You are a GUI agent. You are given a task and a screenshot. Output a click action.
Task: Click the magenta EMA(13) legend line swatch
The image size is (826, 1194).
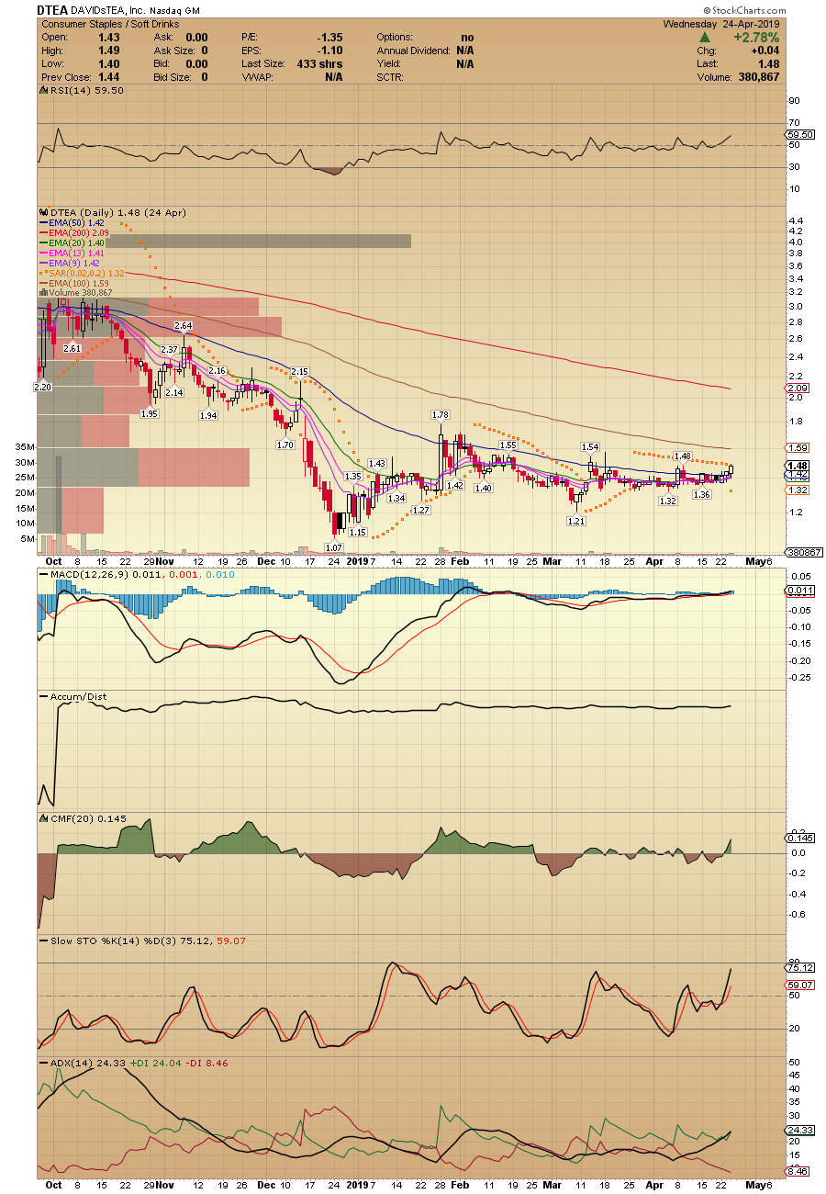pyautogui.click(x=42, y=253)
